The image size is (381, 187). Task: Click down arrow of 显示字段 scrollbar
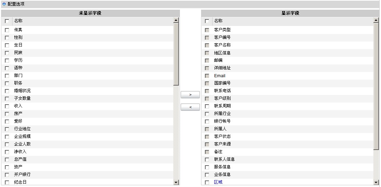click(376, 182)
